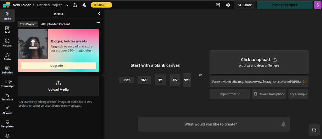The image size is (322, 139).
Task: Open the comments icon in top bar
Action: point(218,5)
